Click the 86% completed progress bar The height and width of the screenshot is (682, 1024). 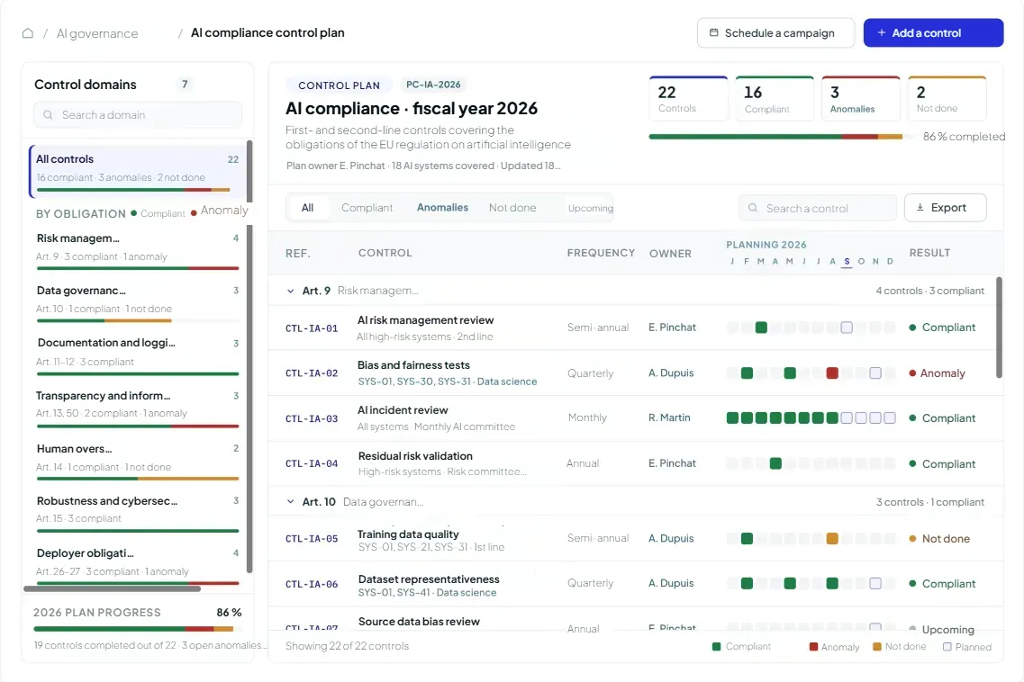[x=781, y=137]
